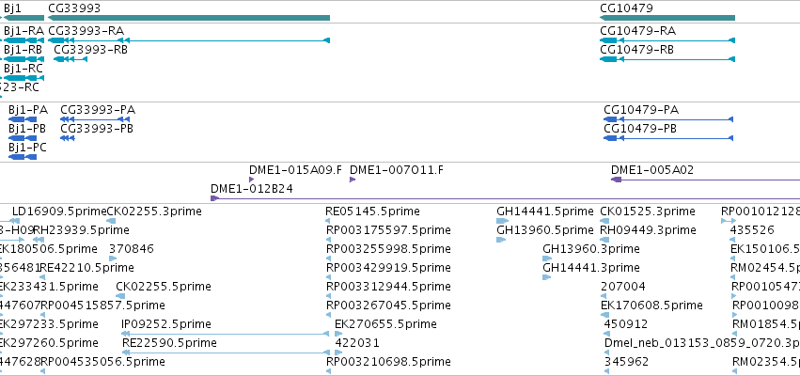Click the CG10479-RB transcript feature
Screen dimensions: 800x376
[667, 59]
